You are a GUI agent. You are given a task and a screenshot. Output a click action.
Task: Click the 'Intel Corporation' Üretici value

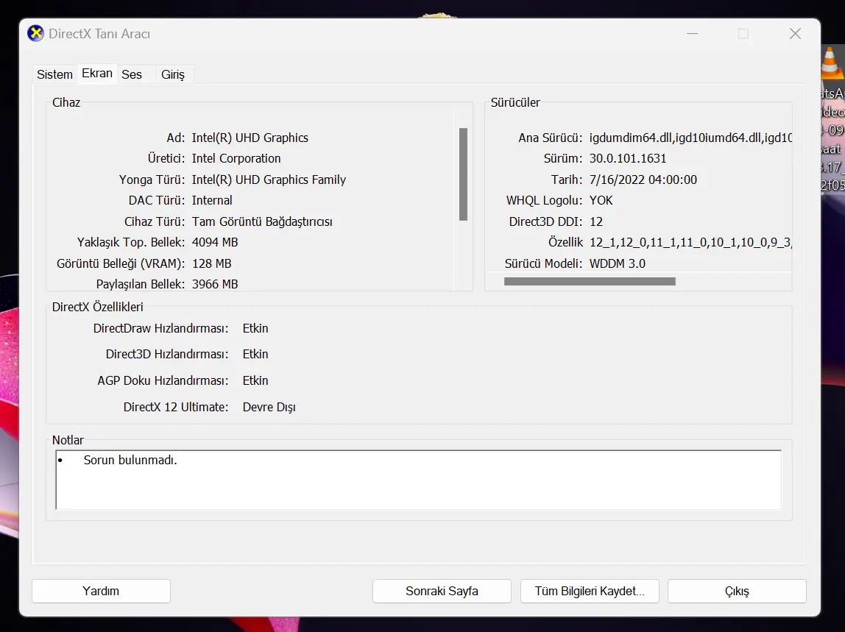click(x=236, y=158)
